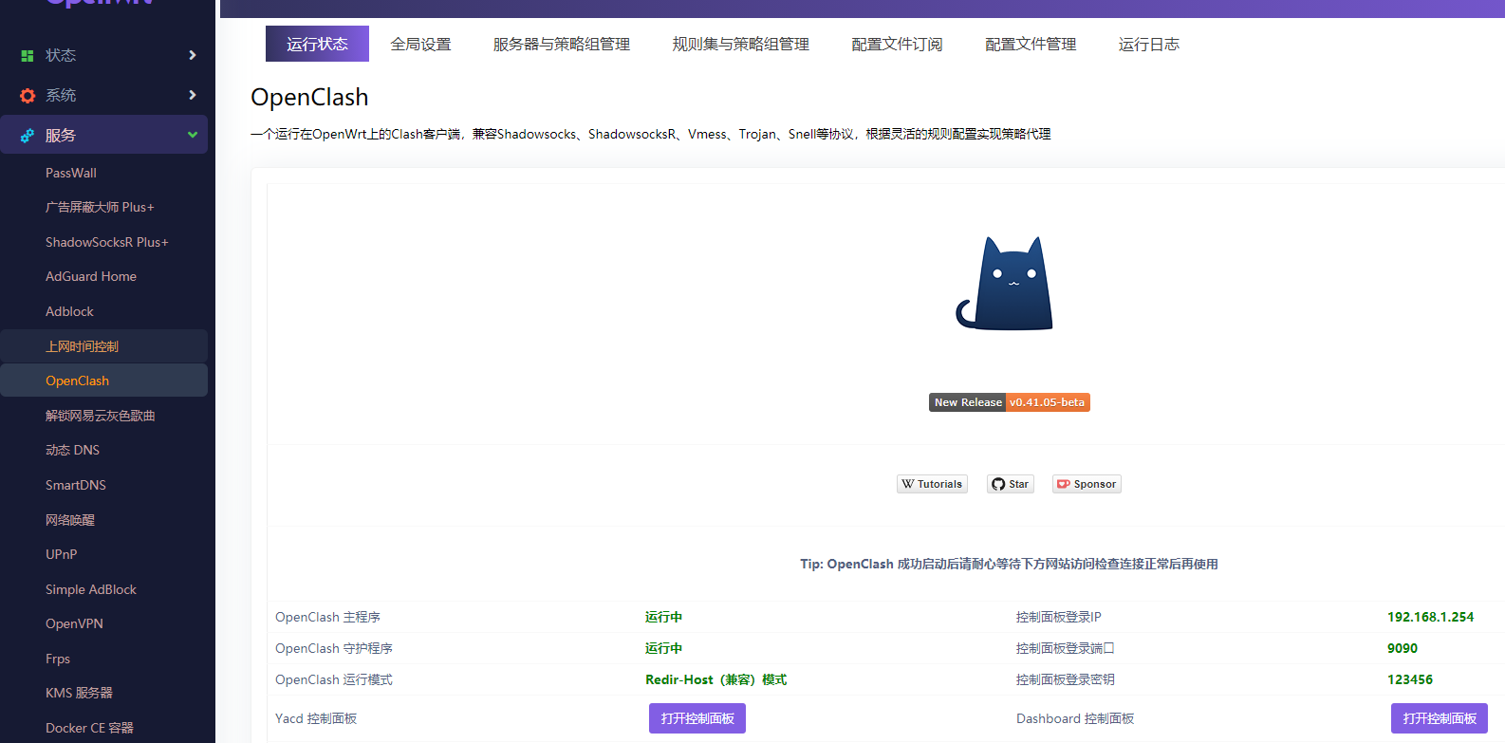Open the 全局设置 tab
This screenshot has width=1505, height=743.
coord(420,44)
